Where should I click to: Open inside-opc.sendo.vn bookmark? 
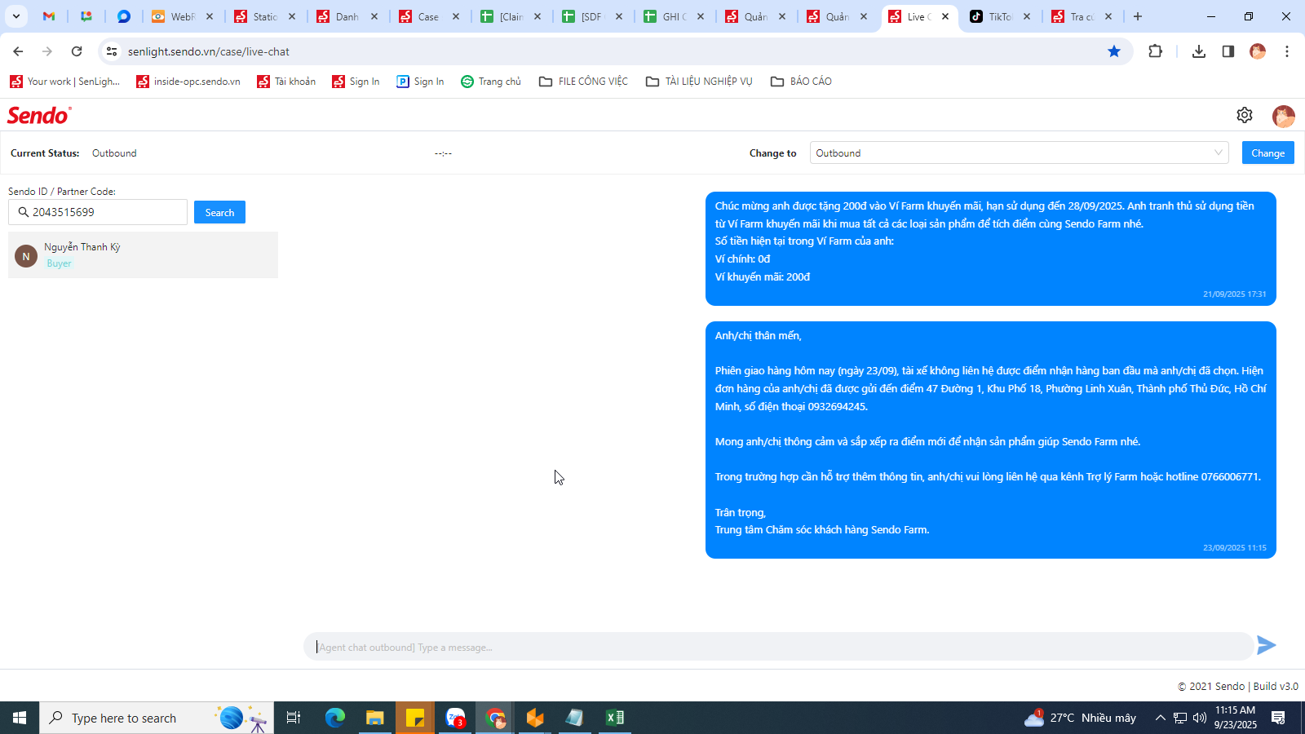click(x=188, y=82)
